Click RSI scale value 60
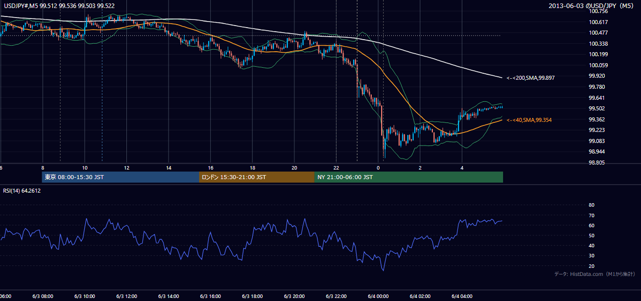The height and width of the screenshot is (301, 641). pos(591,225)
